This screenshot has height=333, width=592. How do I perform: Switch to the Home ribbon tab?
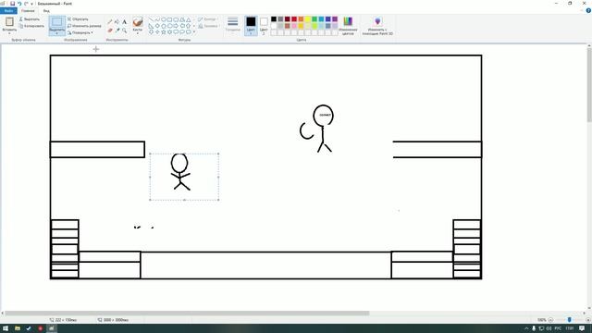[28, 11]
